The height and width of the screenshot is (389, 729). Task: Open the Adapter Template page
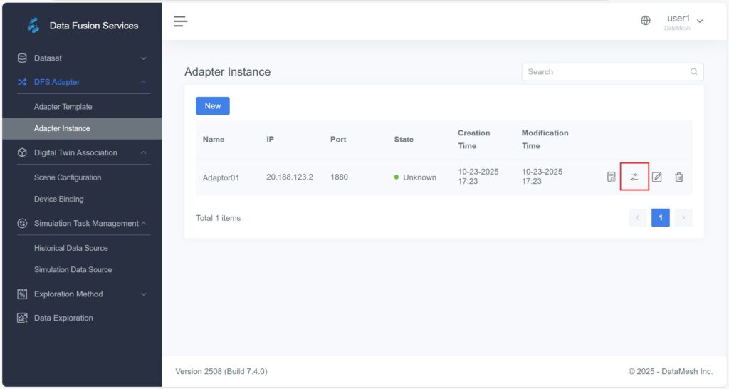tap(63, 107)
